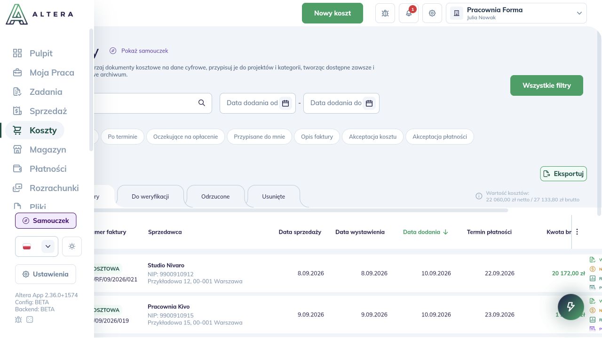
Task: Click the bug report icon in top bar
Action: [x=385, y=13]
